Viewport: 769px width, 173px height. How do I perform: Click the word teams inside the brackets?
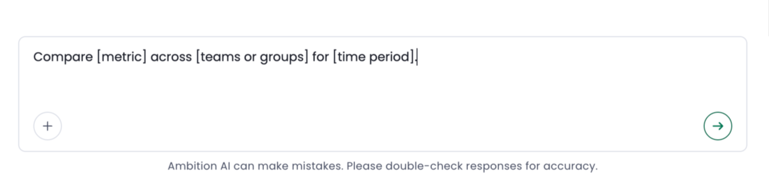tap(220, 57)
